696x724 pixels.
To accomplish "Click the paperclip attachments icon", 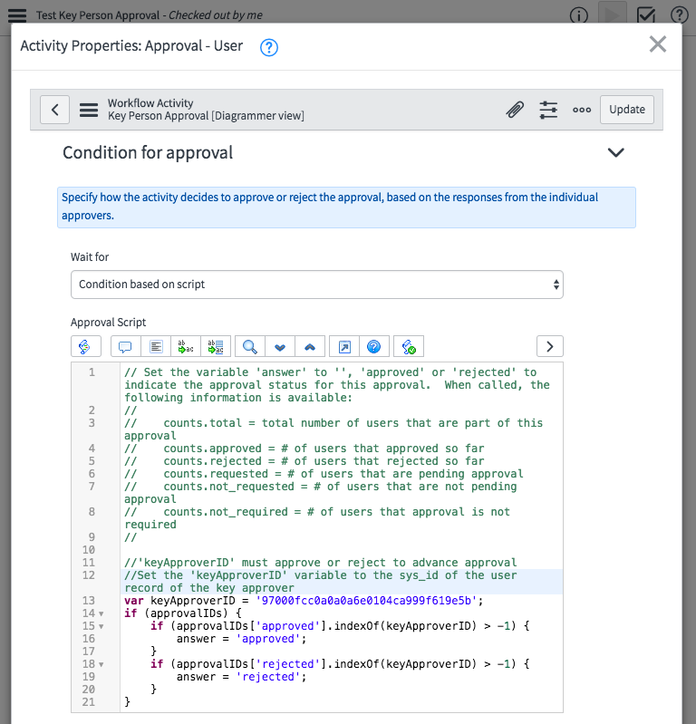I will click(x=515, y=110).
